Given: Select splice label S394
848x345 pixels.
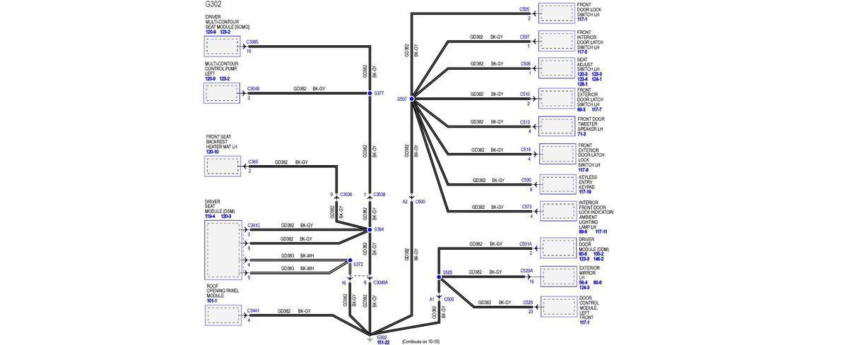Looking at the screenshot, I should click(x=378, y=229).
